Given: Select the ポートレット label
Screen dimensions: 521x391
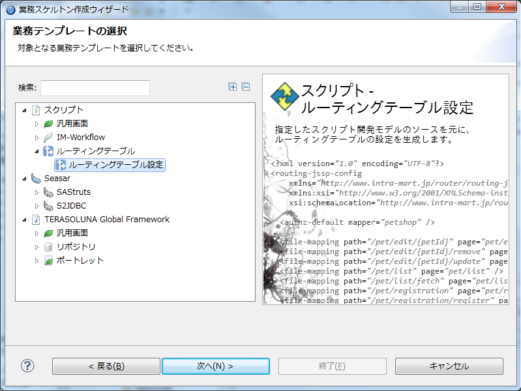Looking at the screenshot, I should coord(80,261).
